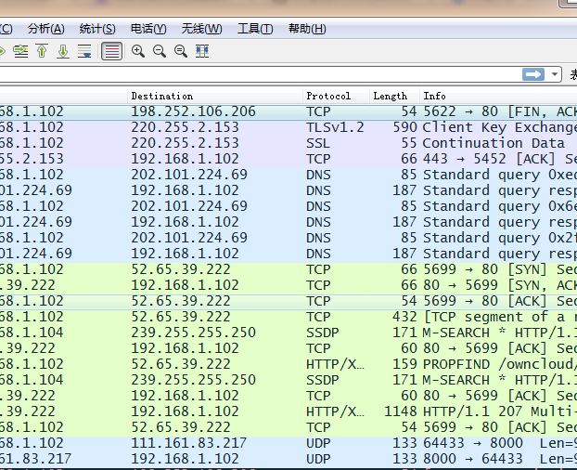Open the 电话(Y) menu

tap(148, 29)
